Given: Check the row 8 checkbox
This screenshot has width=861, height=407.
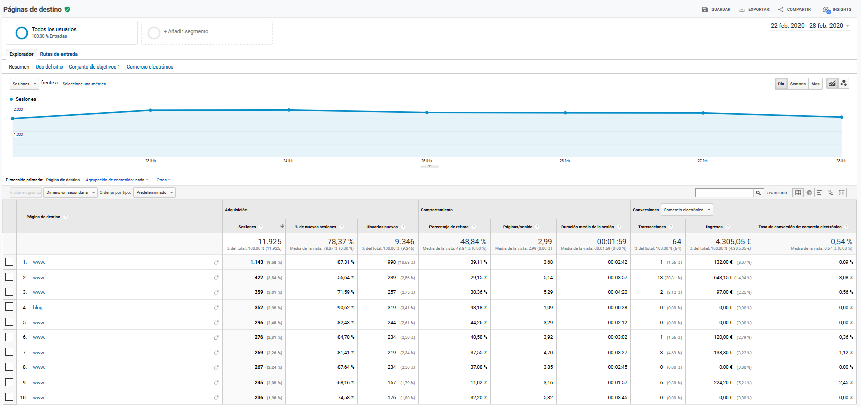Looking at the screenshot, I should pos(9,367).
